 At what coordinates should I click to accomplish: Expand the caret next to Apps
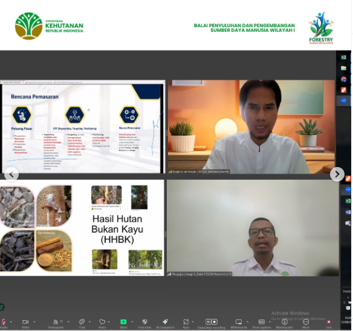pos(193,322)
